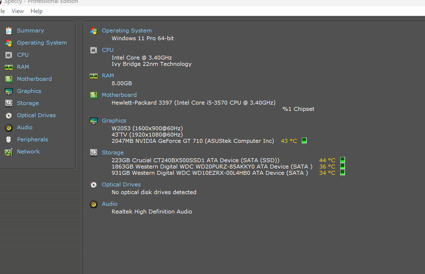Click the RAM heading link in main panel
This screenshot has width=425, height=274.
[108, 76]
